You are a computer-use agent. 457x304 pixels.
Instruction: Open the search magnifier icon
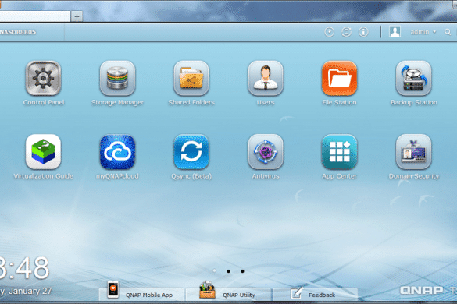pyautogui.click(x=448, y=32)
